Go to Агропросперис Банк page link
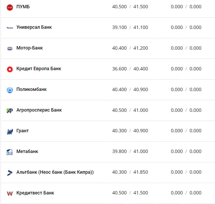 point(39,110)
